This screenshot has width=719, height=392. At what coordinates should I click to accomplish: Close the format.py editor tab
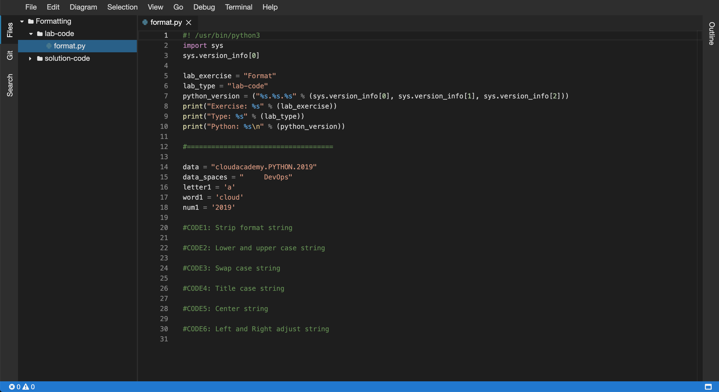pyautogui.click(x=189, y=22)
